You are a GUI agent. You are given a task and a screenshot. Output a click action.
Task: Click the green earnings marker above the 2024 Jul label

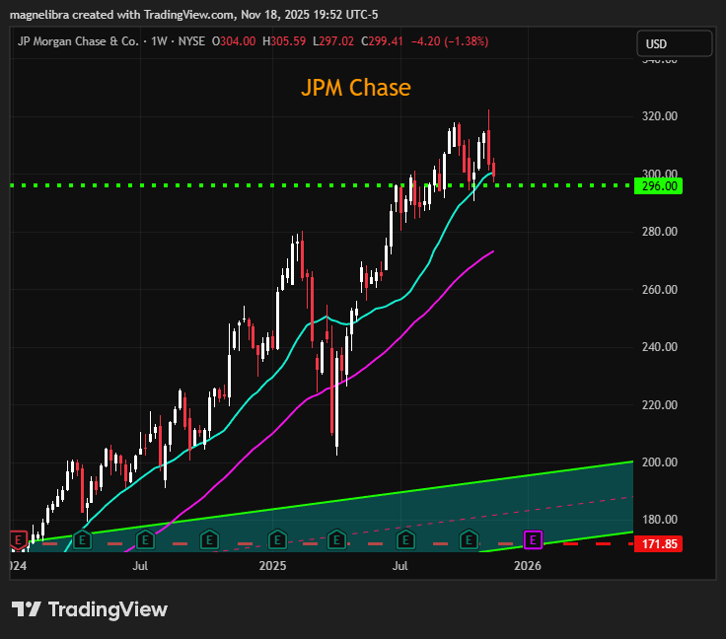pos(145,539)
